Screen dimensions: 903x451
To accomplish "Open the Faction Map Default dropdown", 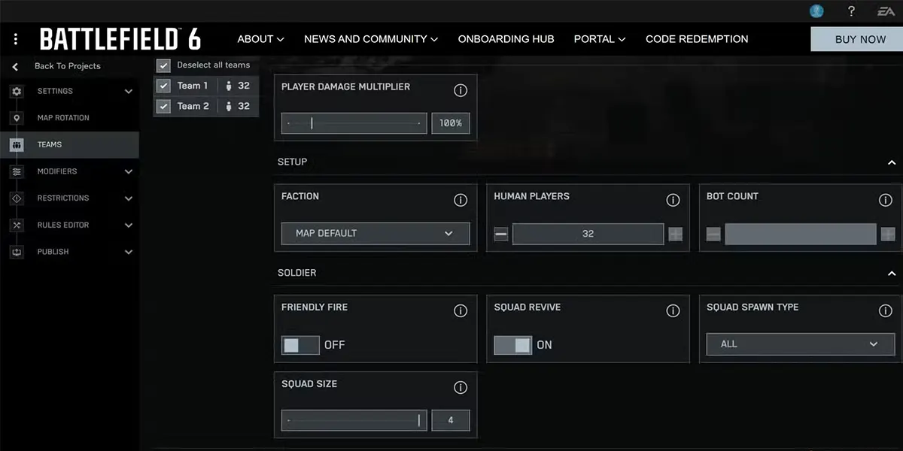I will click(x=375, y=234).
